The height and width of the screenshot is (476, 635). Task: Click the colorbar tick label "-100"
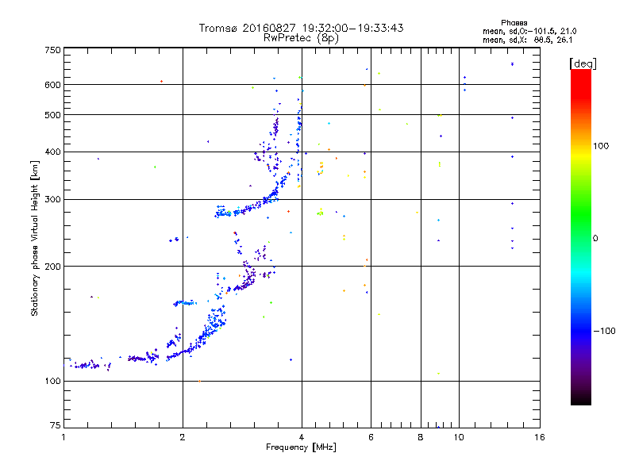604,331
